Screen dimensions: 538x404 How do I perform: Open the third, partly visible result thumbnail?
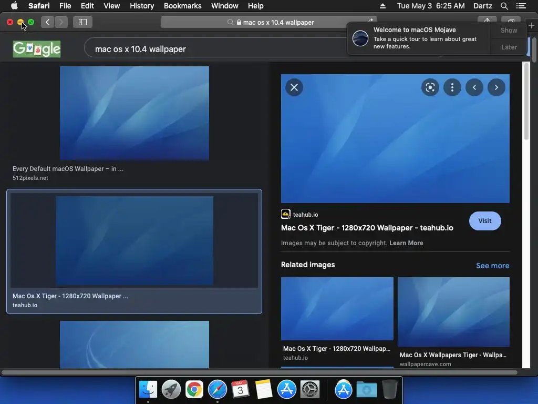click(x=134, y=344)
